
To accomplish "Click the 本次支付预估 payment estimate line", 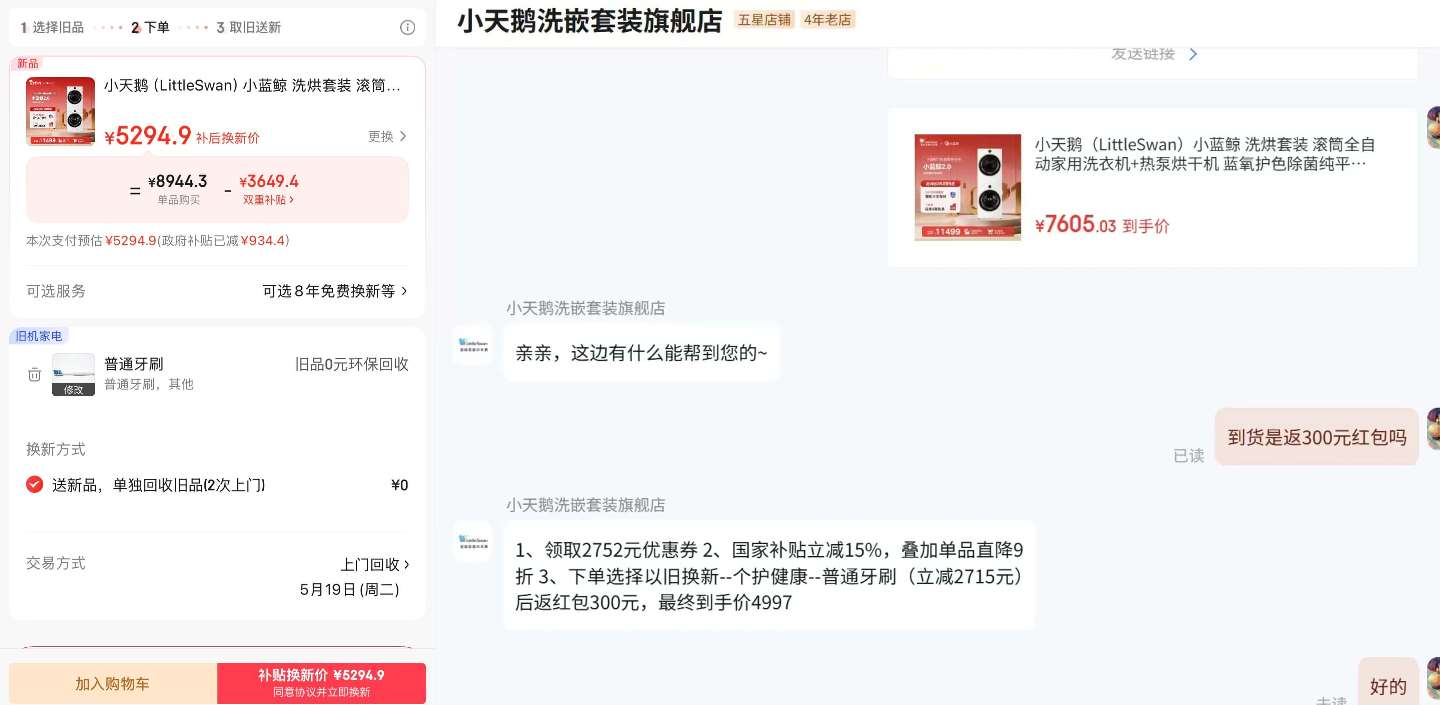I will (158, 241).
